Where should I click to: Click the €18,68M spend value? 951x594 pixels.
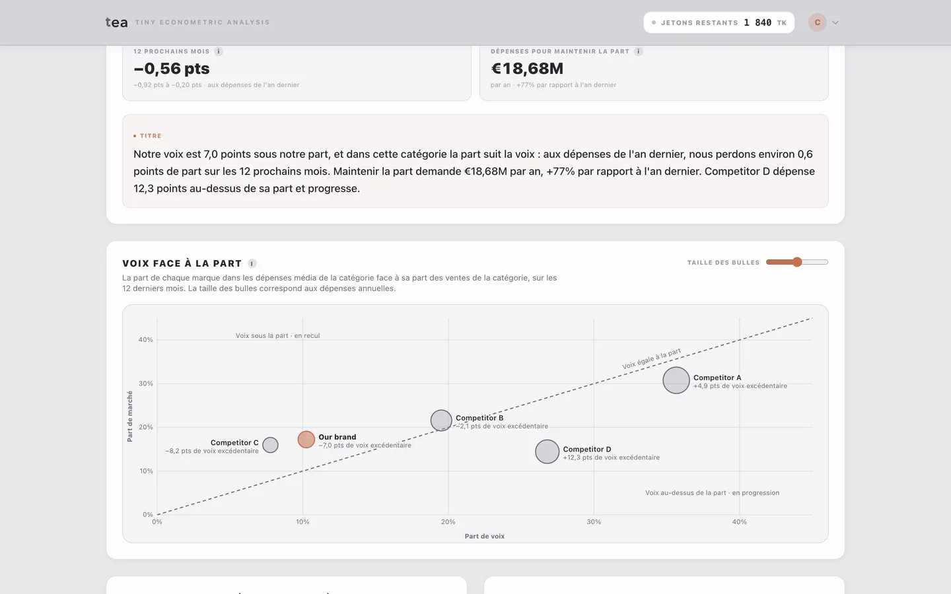[527, 69]
